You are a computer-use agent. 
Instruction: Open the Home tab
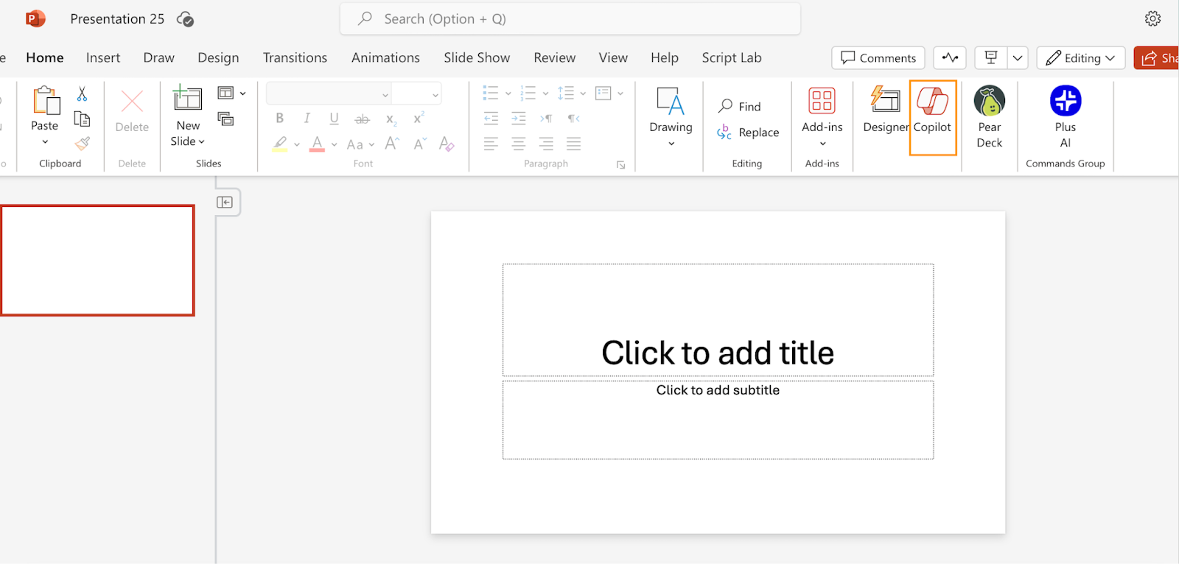coord(45,57)
